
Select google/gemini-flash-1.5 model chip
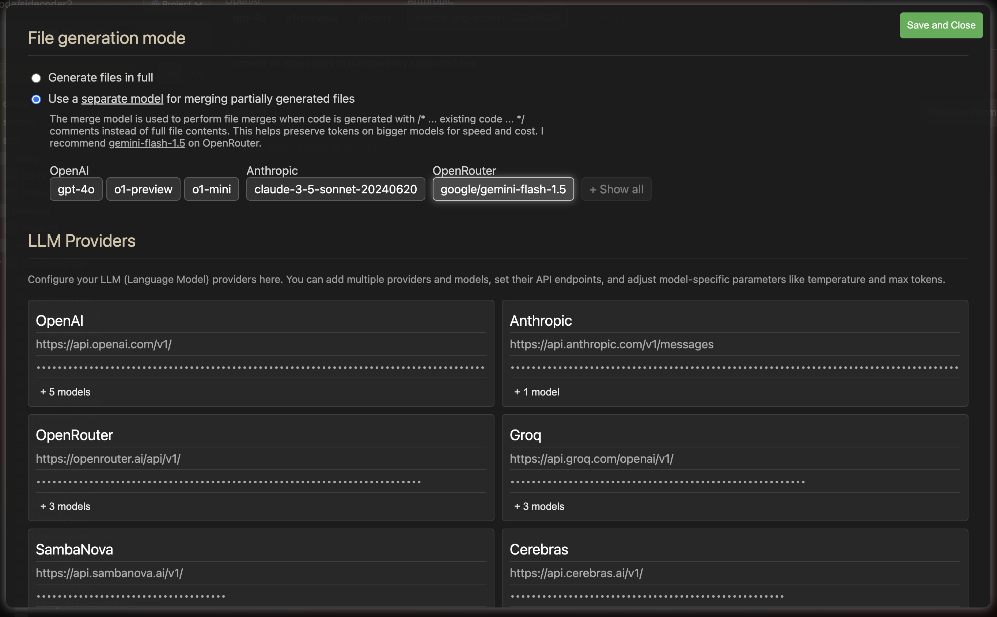point(503,189)
